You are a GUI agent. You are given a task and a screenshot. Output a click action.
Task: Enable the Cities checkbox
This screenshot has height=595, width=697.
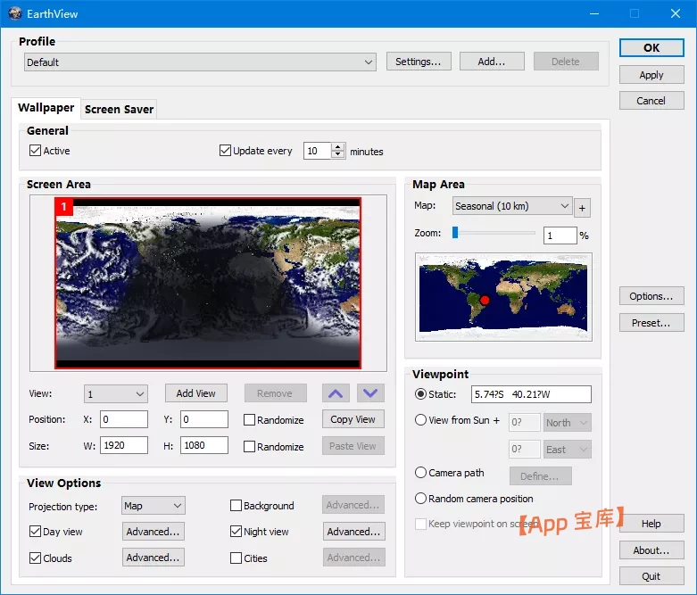pyautogui.click(x=236, y=558)
